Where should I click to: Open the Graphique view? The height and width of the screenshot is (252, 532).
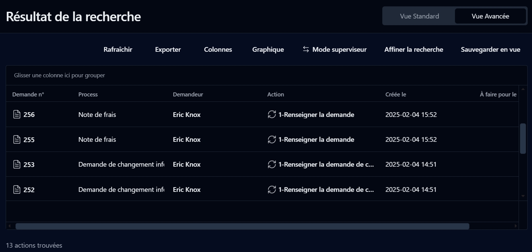(x=268, y=49)
